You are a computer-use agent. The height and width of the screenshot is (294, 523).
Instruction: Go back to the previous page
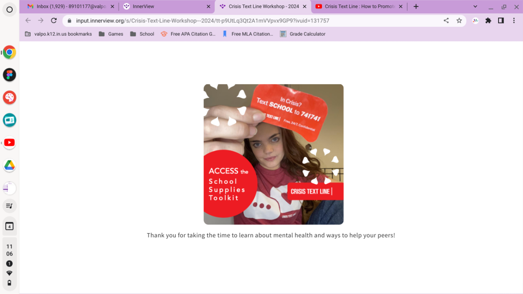pyautogui.click(x=28, y=20)
